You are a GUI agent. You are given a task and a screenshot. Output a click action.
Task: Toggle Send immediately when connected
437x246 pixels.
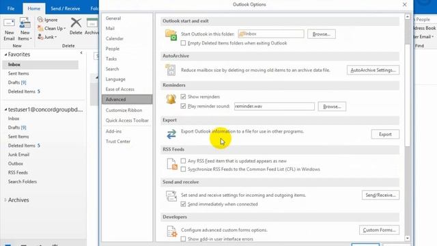(x=183, y=204)
